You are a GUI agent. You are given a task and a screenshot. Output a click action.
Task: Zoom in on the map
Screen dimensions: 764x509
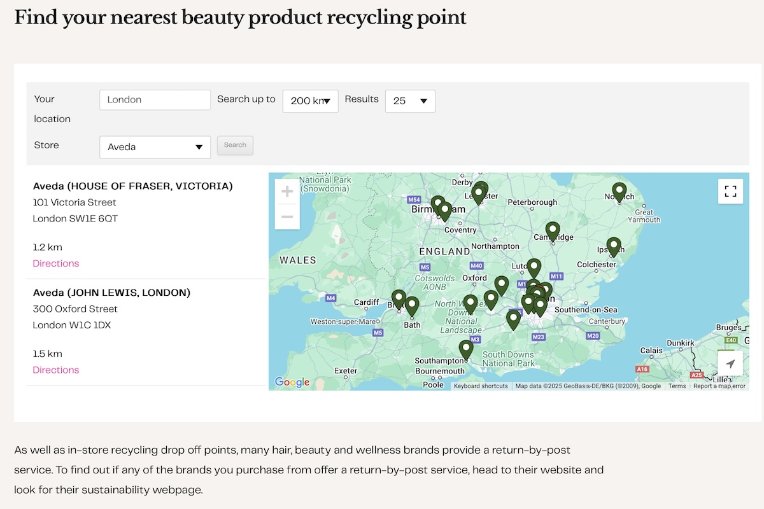coord(287,192)
